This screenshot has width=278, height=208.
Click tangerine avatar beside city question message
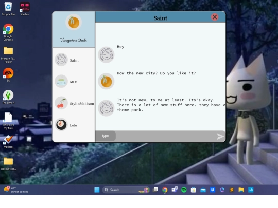click(106, 81)
